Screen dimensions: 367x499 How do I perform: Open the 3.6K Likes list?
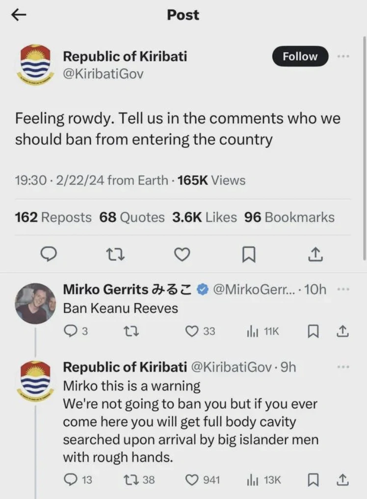click(x=205, y=217)
